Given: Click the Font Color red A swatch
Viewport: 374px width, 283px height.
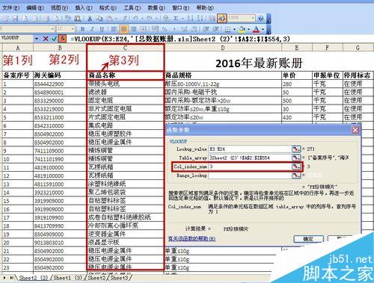Looking at the screenshot, I should [x=256, y=29].
